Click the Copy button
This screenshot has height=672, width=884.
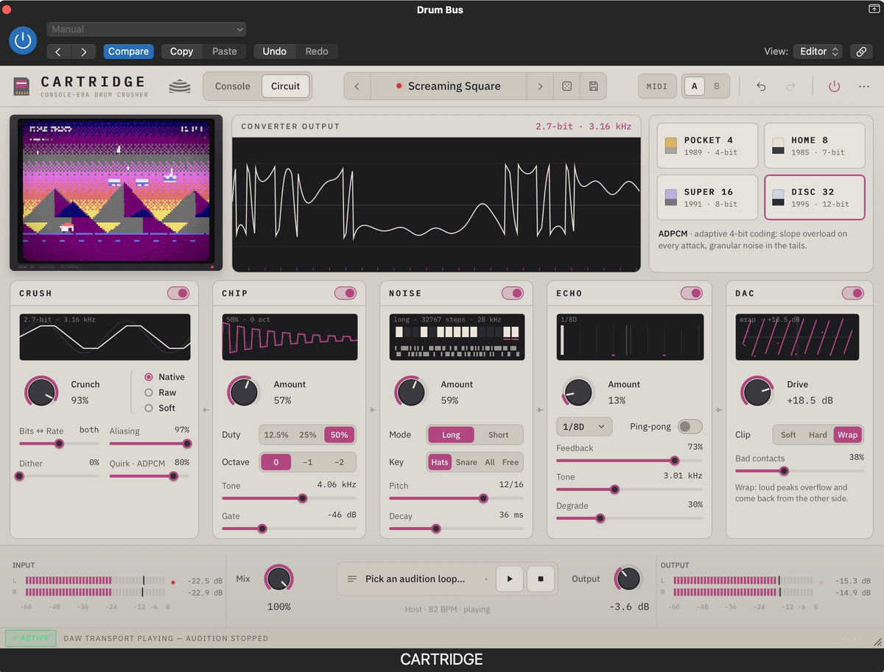click(181, 52)
